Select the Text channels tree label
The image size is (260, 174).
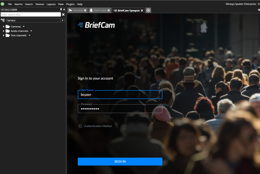(19, 36)
